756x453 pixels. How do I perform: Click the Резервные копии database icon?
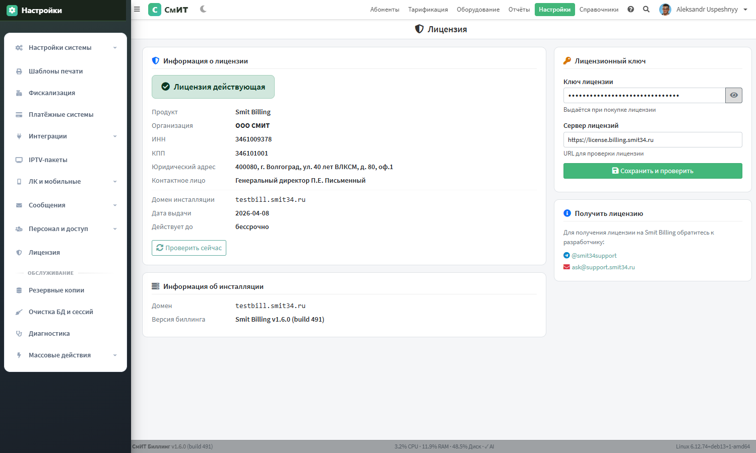point(19,290)
